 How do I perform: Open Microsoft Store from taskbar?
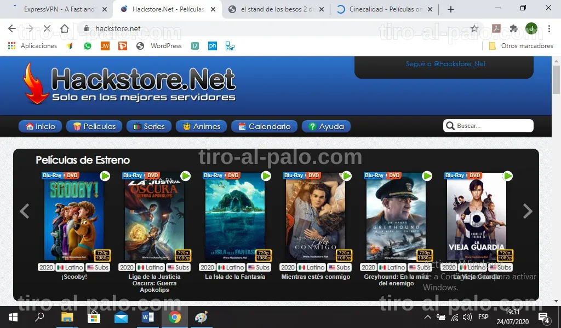tap(94, 317)
